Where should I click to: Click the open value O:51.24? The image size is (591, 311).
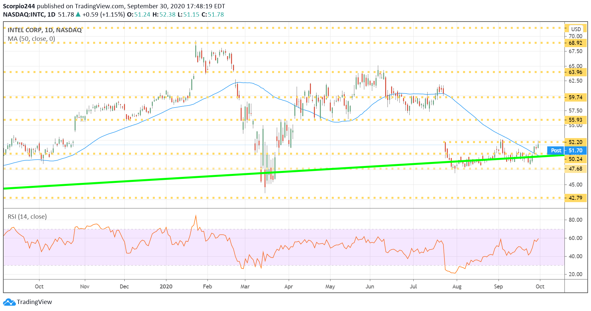(x=139, y=15)
